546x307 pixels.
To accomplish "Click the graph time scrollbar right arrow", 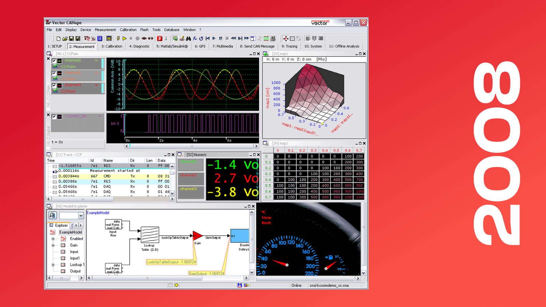I will [x=256, y=146].
